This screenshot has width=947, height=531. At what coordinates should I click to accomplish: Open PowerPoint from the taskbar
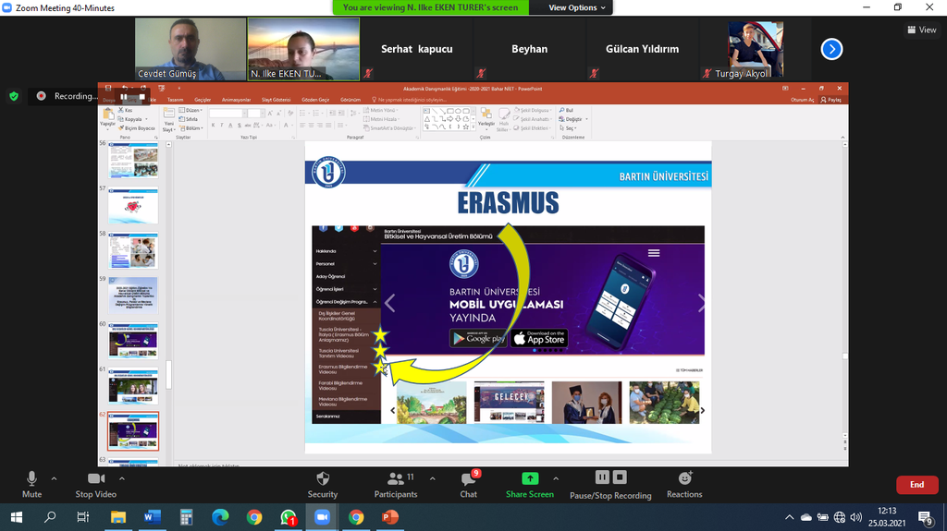pyautogui.click(x=390, y=517)
